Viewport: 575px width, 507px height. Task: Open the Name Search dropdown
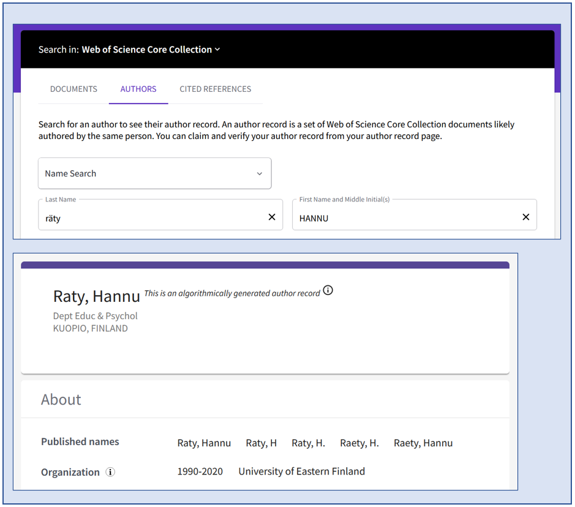155,173
